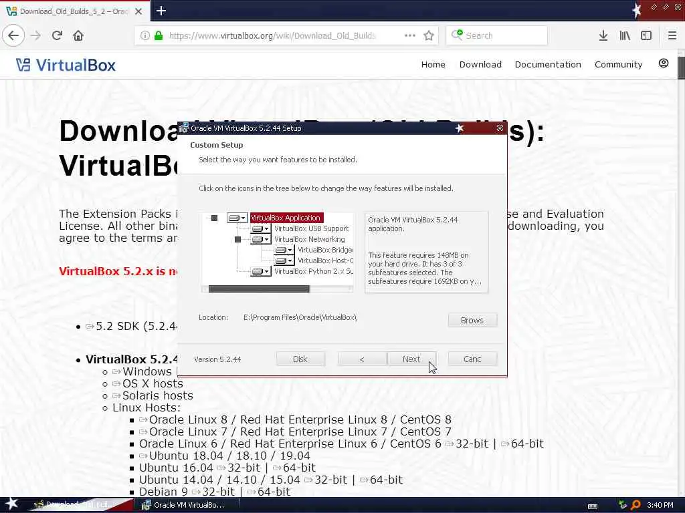Viewport: 685px width, 513px height.
Task: Click the Version 5.2.44 label
Action: click(217, 359)
